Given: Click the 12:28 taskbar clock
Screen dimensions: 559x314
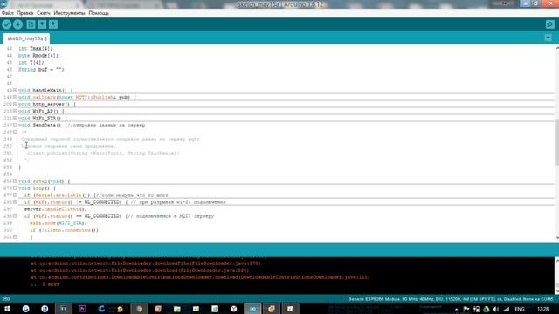Looking at the screenshot, I should point(542,309).
